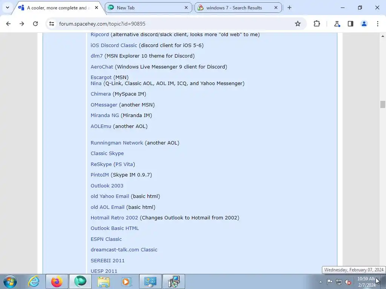Reload the current page
The width and height of the screenshot is (386, 289).
(x=35, y=24)
